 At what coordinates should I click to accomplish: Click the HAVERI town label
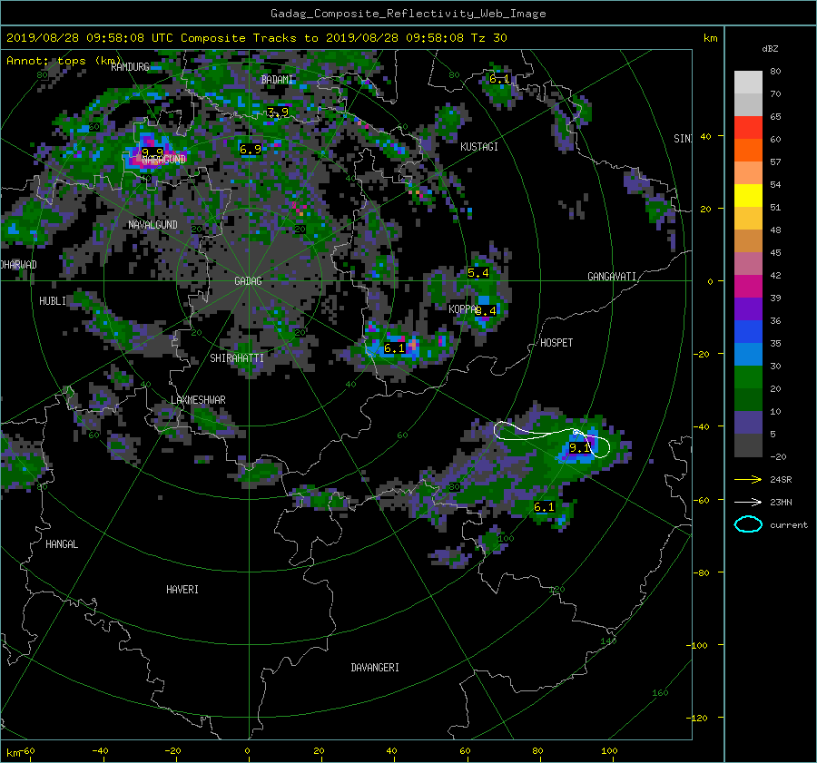[x=182, y=590]
